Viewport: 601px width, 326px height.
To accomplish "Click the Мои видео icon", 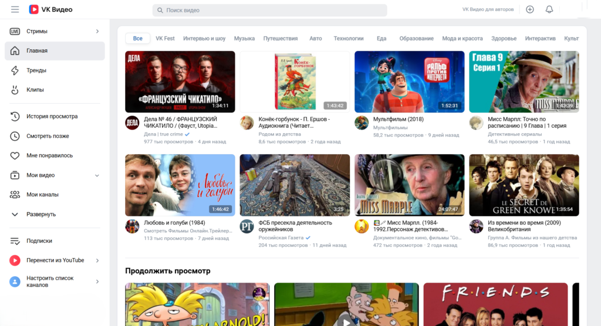I will [15, 175].
